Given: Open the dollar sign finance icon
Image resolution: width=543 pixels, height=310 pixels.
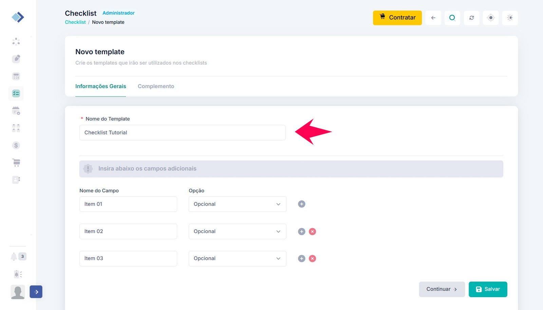Looking at the screenshot, I should [16, 145].
